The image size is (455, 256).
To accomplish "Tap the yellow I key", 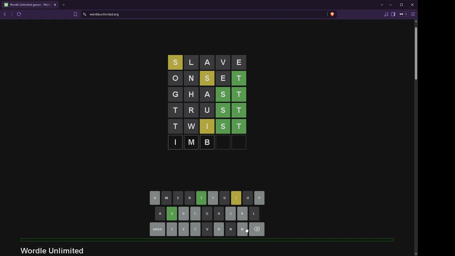I will click(x=236, y=198).
